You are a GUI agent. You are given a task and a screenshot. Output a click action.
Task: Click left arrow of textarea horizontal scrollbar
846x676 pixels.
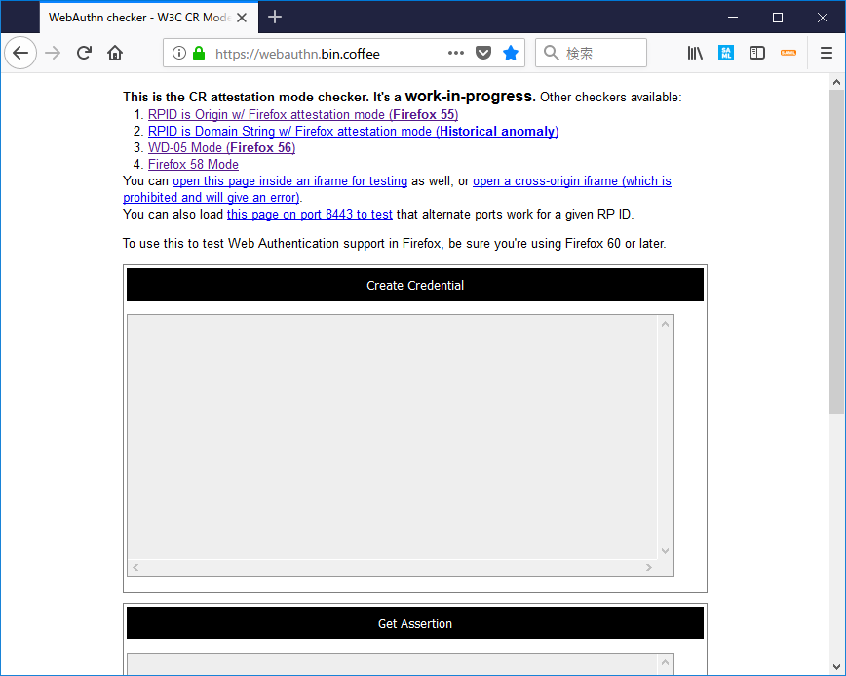click(135, 567)
